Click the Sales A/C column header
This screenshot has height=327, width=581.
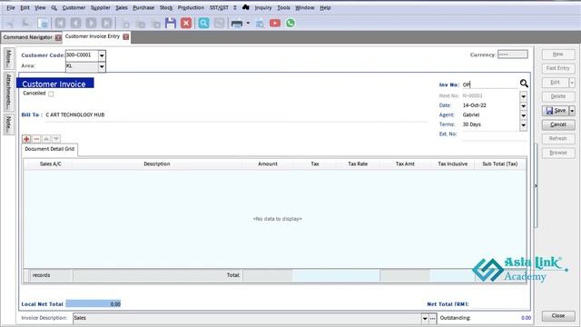point(51,163)
